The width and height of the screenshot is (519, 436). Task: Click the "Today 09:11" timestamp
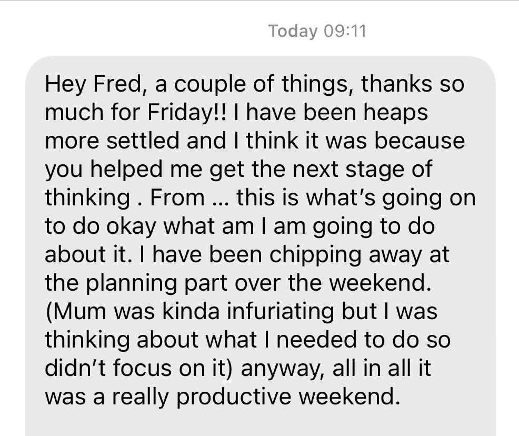(317, 32)
